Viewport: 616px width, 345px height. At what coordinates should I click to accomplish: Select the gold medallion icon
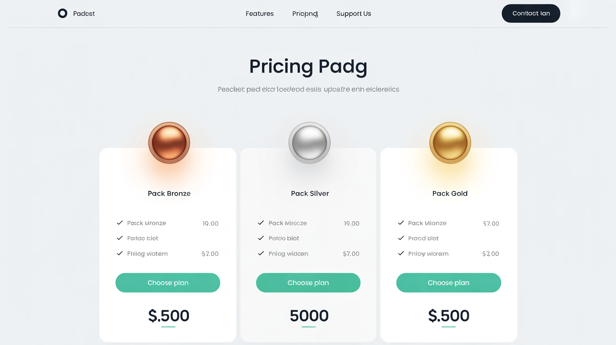(450, 142)
